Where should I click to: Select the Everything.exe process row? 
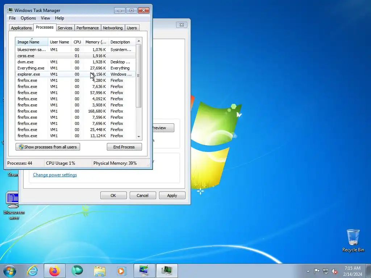coord(76,68)
